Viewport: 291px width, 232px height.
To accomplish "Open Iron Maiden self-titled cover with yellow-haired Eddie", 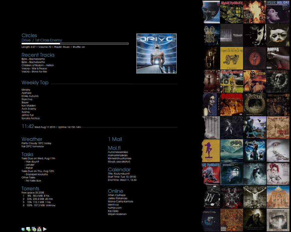I will pos(232,81).
